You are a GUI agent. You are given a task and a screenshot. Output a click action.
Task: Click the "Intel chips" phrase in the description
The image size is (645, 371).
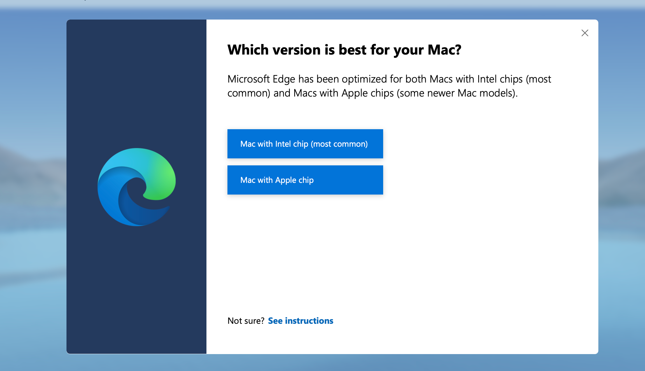[500, 79]
